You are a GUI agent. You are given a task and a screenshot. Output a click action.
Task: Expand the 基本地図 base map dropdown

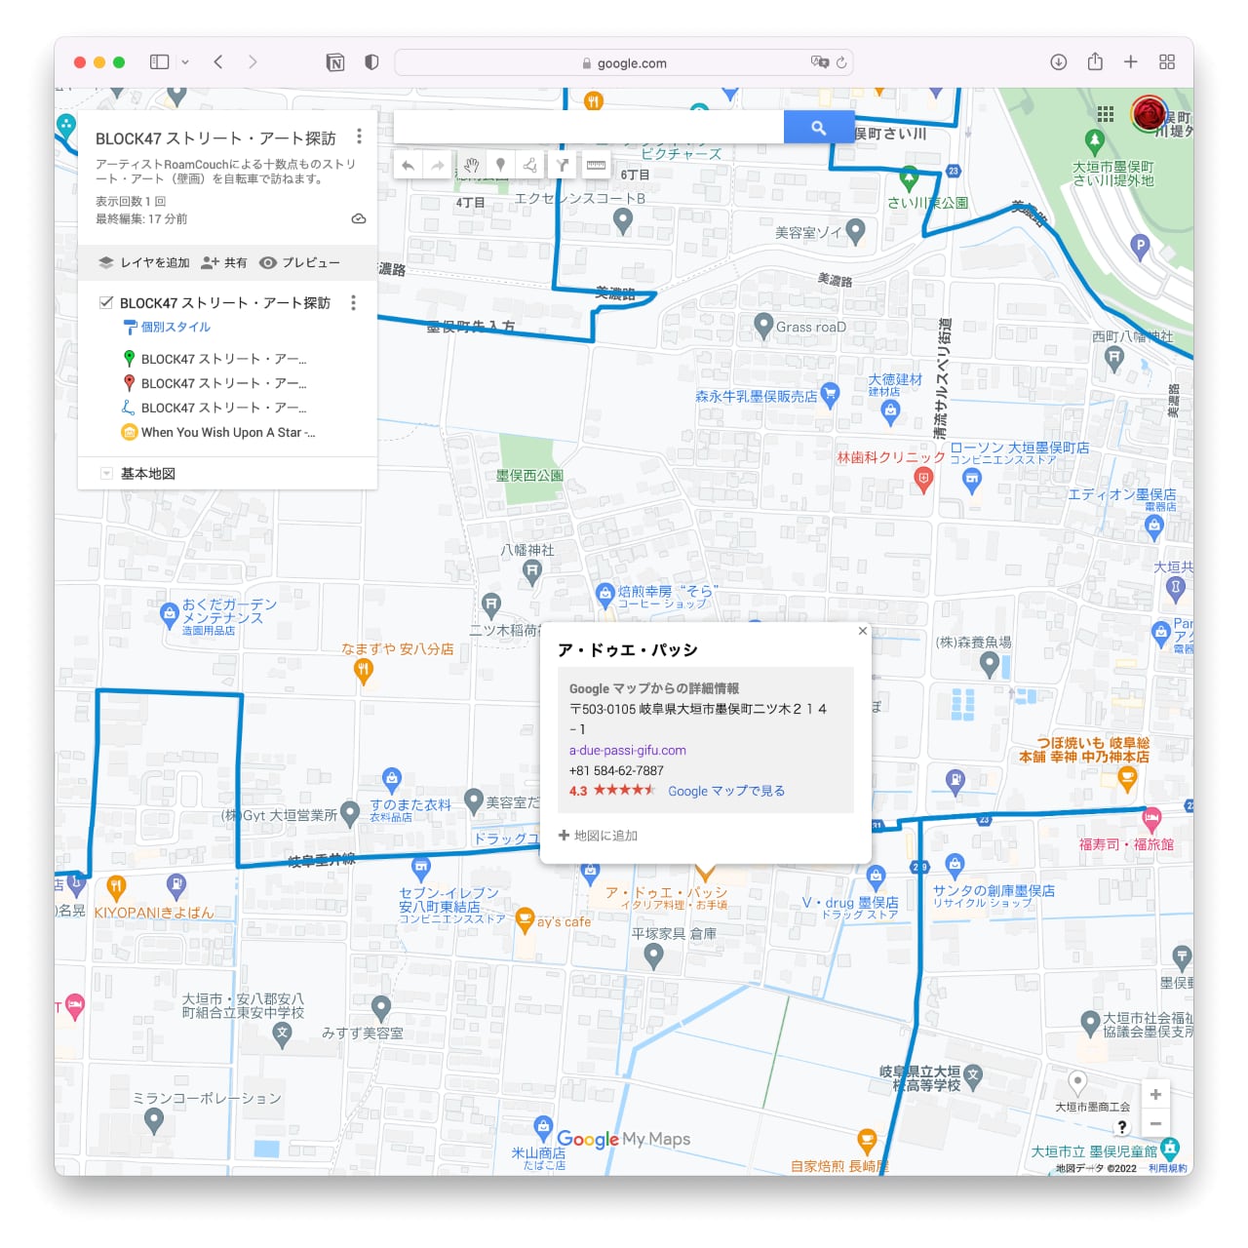pos(106,474)
